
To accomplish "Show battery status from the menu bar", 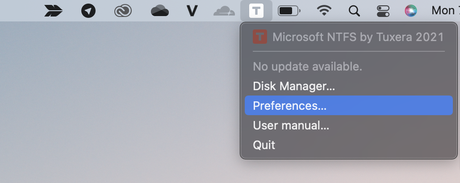I will click(x=289, y=11).
